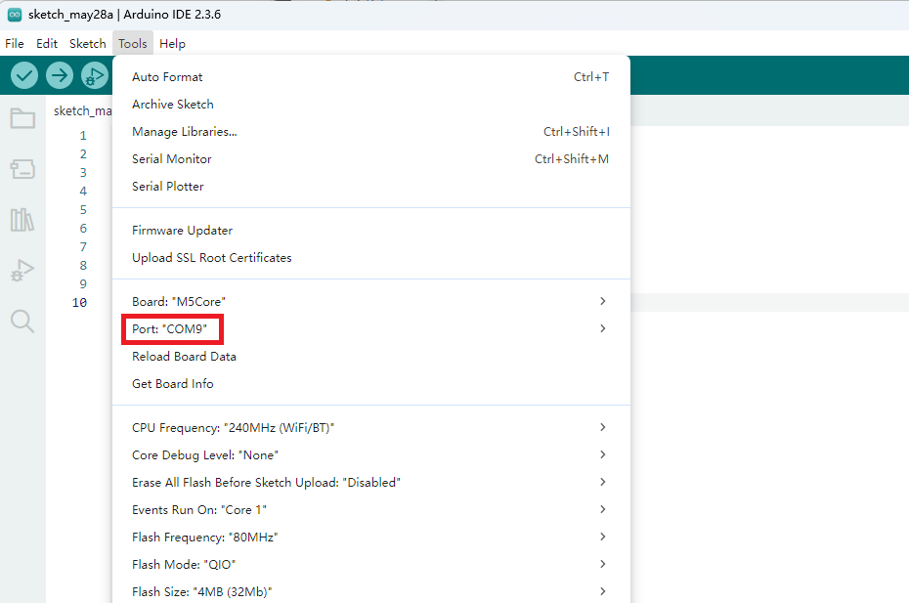Click the Upload arrow button
Image resolution: width=909 pixels, height=603 pixels.
click(60, 75)
